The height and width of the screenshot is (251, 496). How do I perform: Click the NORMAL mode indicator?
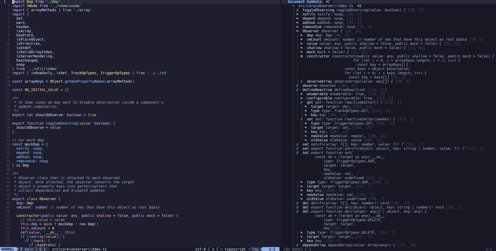(8, 249)
